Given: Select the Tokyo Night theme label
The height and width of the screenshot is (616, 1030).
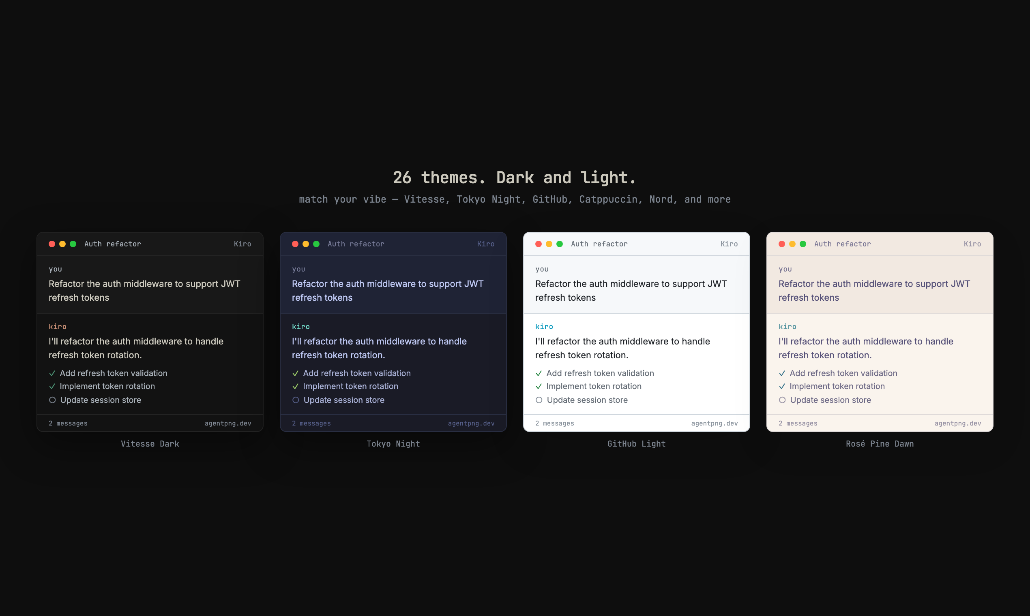Looking at the screenshot, I should coord(393,443).
